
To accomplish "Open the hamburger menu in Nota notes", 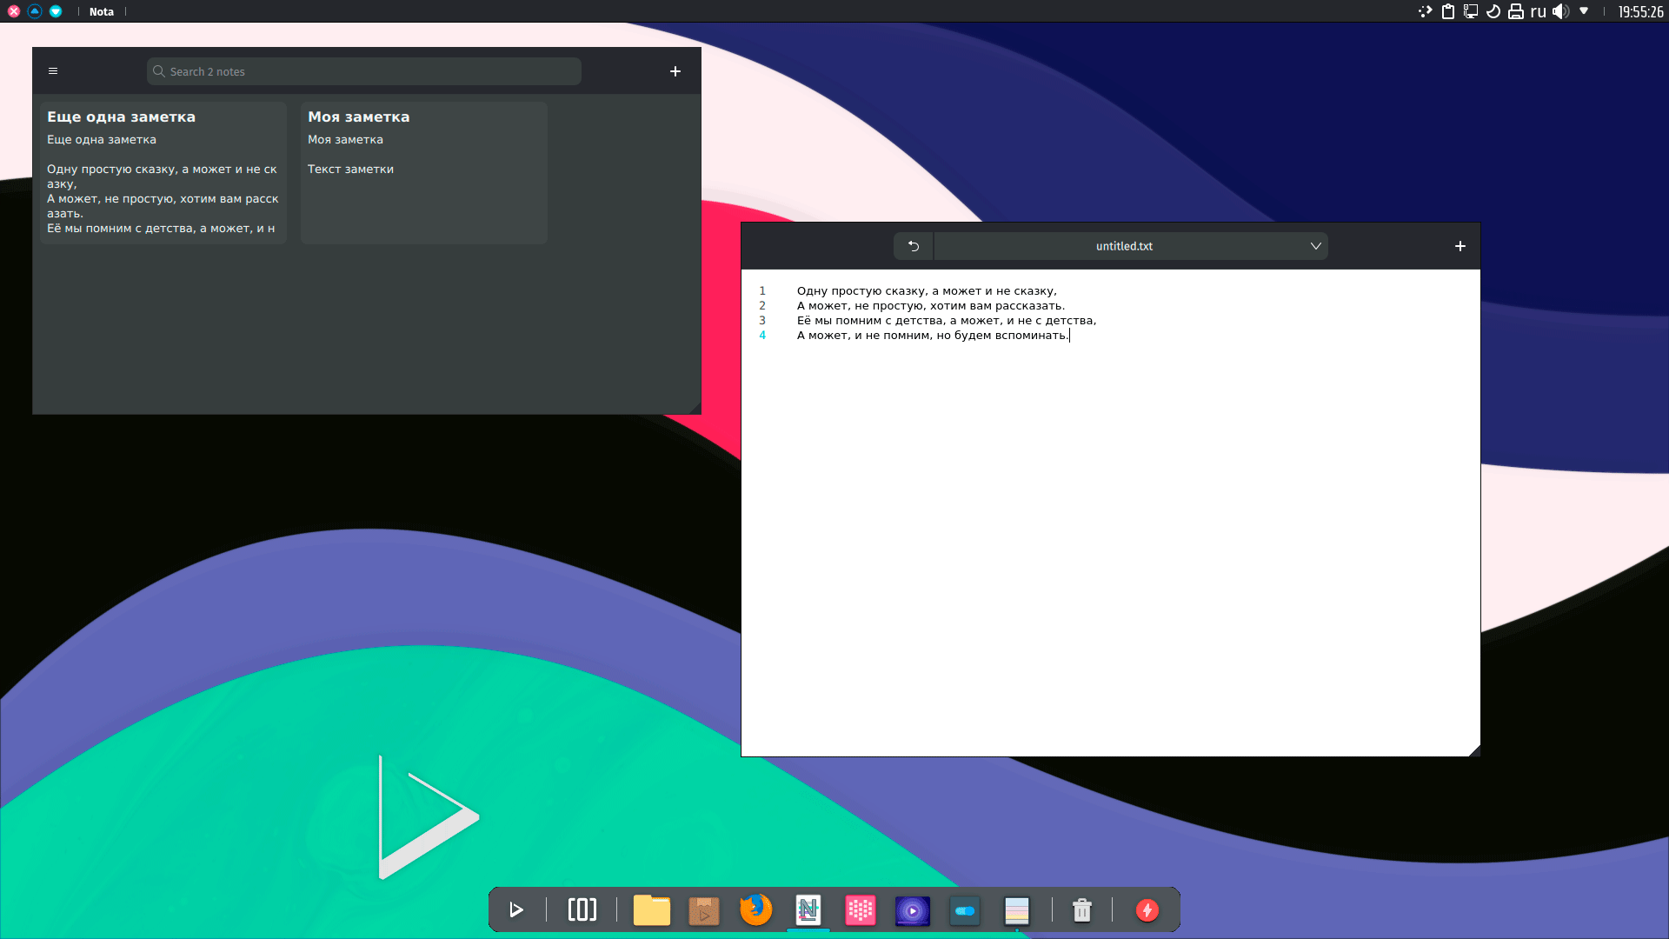I will pos(53,71).
